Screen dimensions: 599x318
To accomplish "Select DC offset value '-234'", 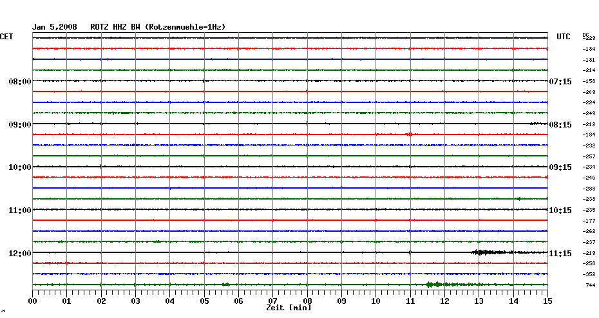I will (589, 167).
